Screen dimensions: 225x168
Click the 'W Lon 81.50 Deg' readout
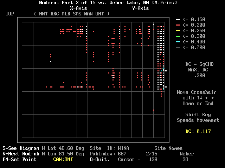pyautogui.click(x=63, y=154)
